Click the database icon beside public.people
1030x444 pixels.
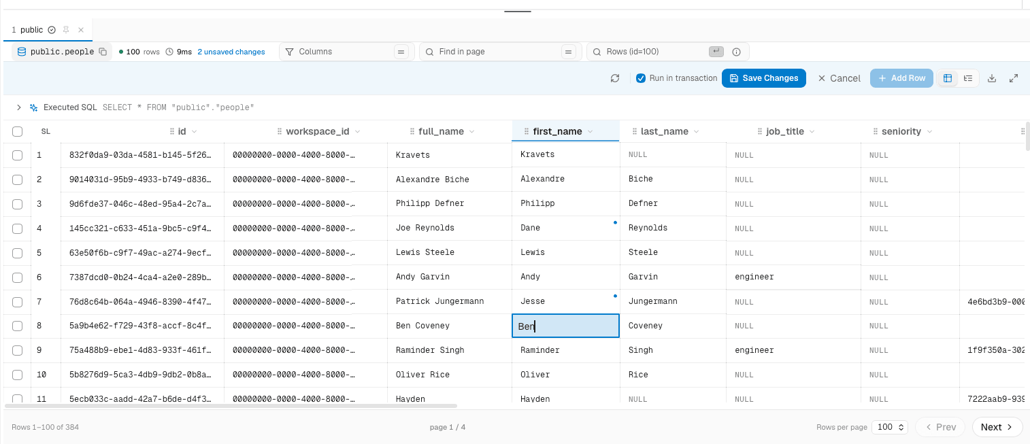[21, 52]
